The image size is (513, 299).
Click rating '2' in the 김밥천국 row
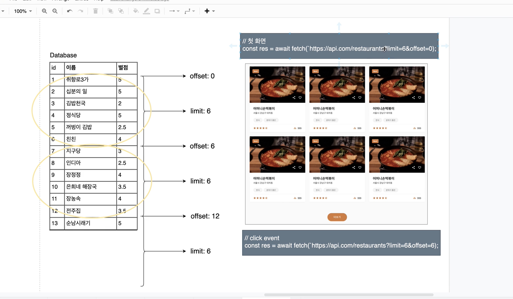127,104
